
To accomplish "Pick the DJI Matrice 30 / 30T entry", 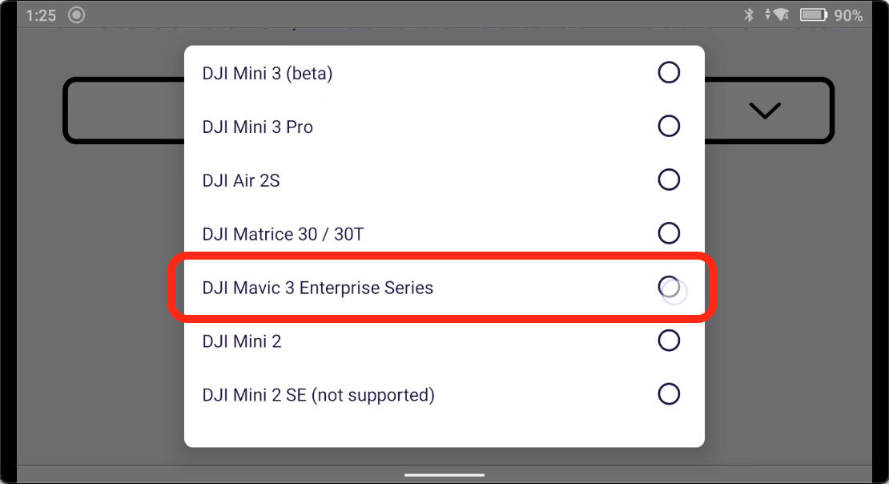I will coord(284,235).
